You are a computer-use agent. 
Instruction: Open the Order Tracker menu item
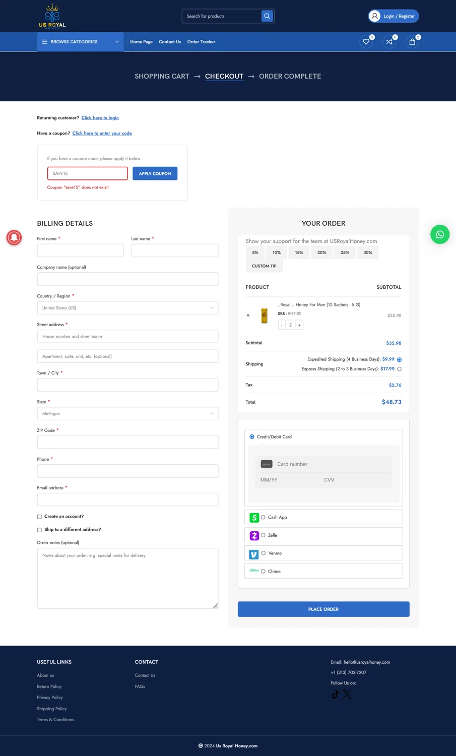click(201, 42)
